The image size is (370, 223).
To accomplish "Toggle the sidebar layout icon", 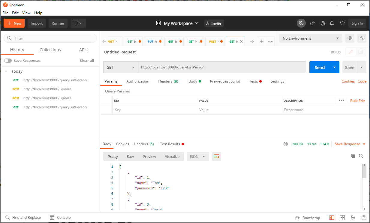I will click(332, 218).
